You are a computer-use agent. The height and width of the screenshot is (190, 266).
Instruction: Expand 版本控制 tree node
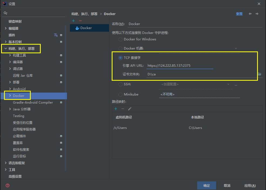[x=6, y=42]
